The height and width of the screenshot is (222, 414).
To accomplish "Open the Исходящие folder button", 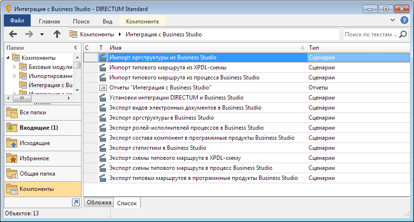I will (x=43, y=143).
